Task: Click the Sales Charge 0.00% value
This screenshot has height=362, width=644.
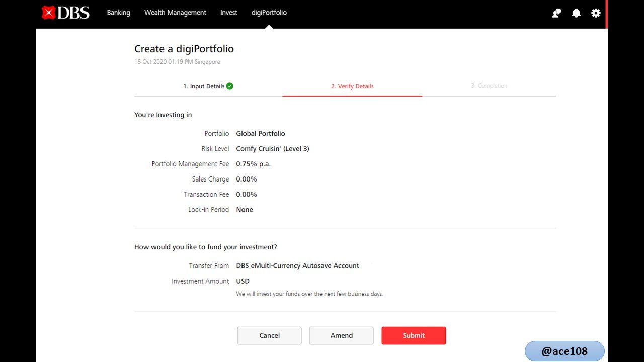Action: tap(247, 179)
